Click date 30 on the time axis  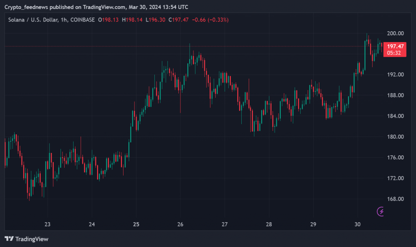357,224
